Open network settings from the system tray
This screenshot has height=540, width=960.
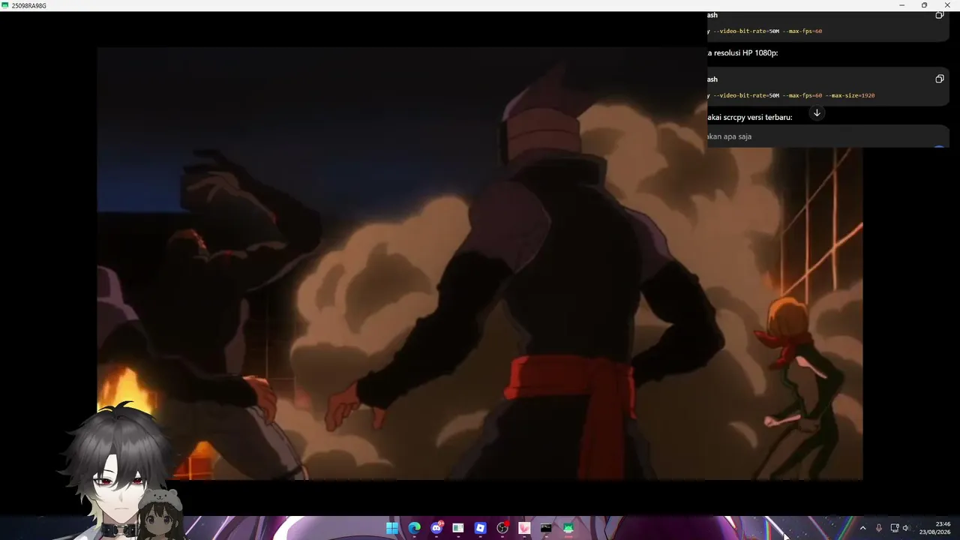[x=894, y=528]
